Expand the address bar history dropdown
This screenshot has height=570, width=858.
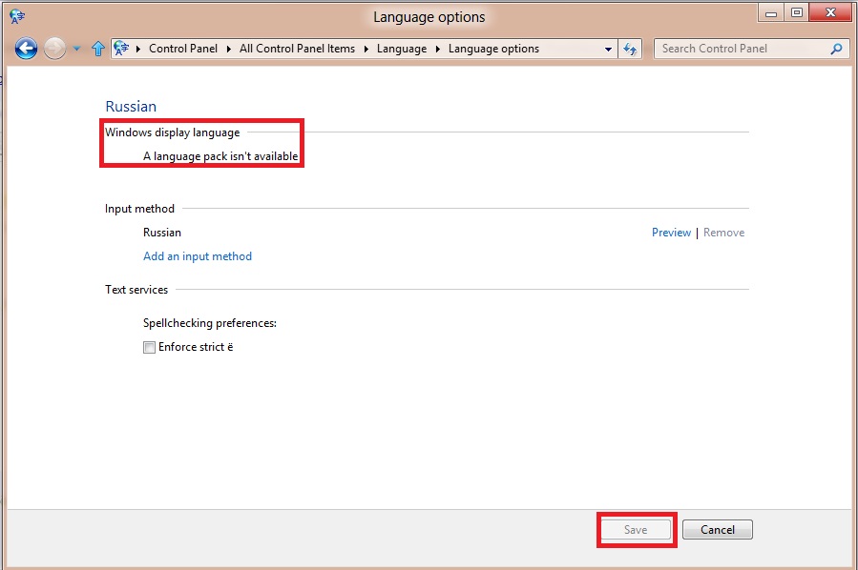pyautogui.click(x=608, y=49)
